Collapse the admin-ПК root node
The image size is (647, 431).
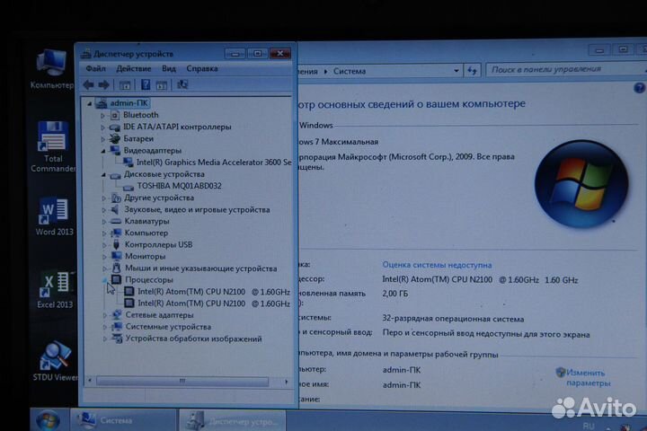click(90, 104)
